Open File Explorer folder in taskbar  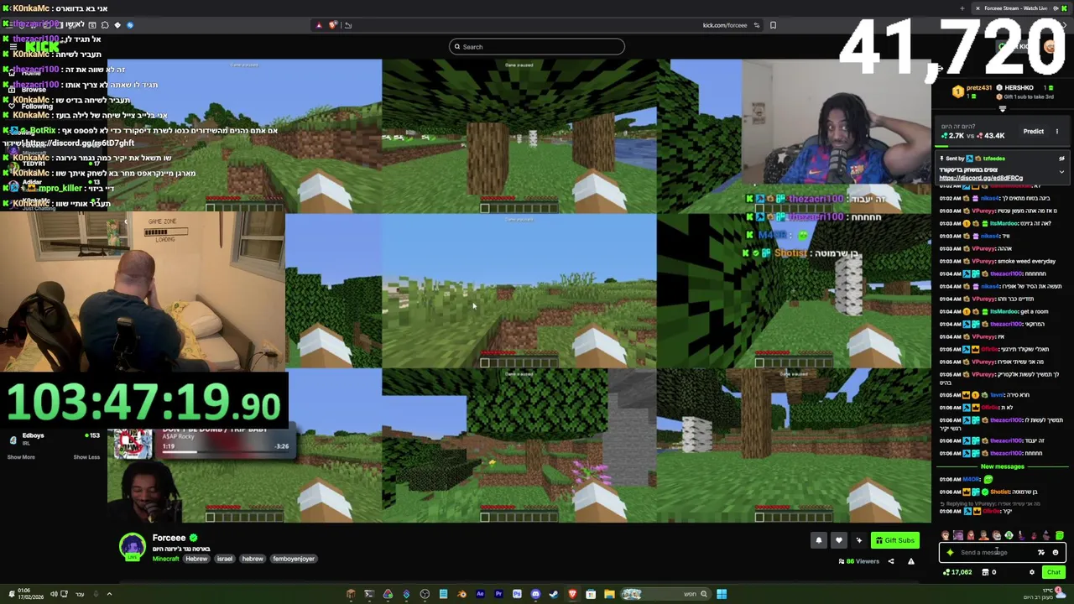click(609, 594)
